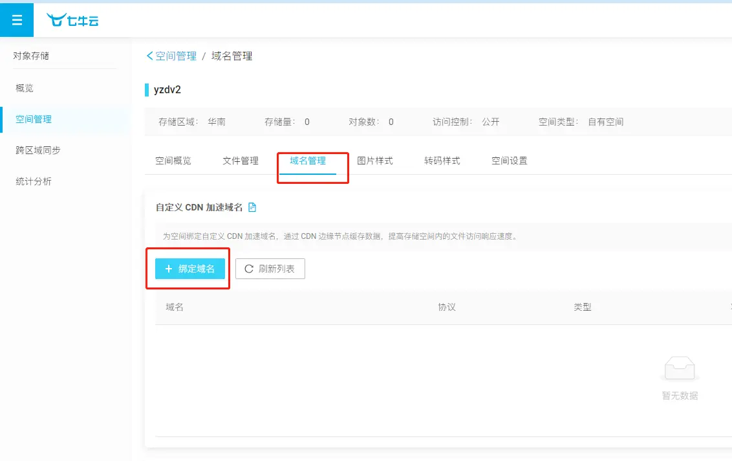The height and width of the screenshot is (461, 732).
Task: Click the 类型 column header
Action: pos(583,307)
